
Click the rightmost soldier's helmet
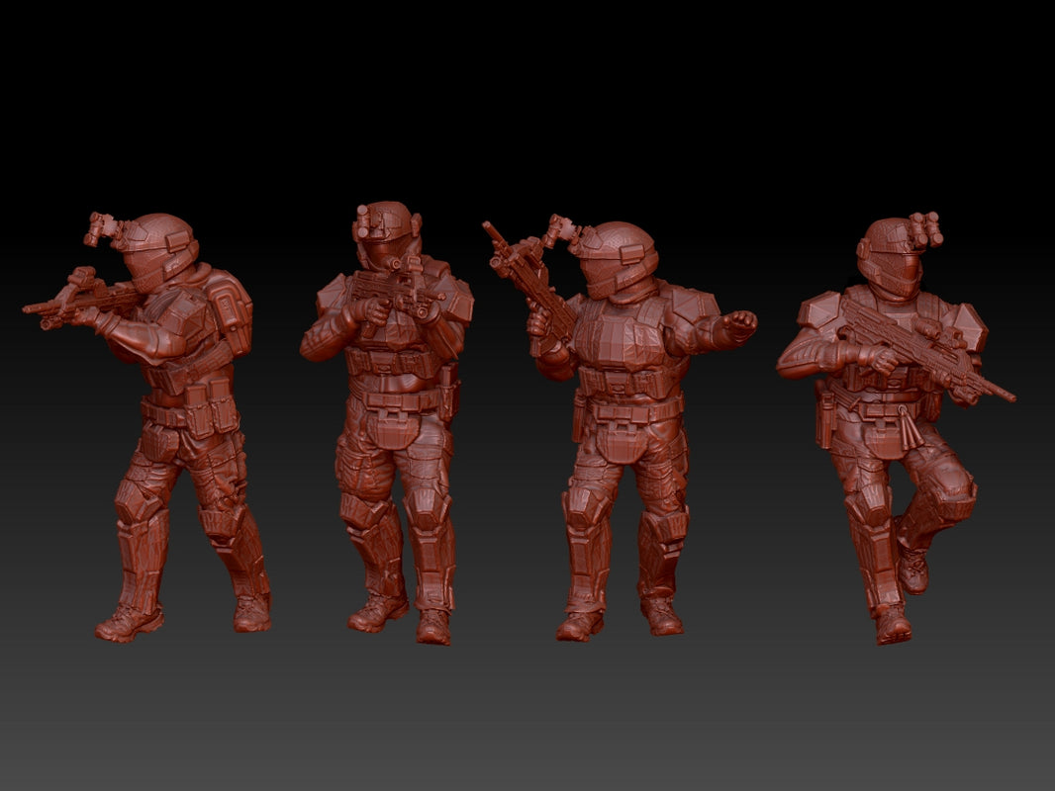pos(891,247)
